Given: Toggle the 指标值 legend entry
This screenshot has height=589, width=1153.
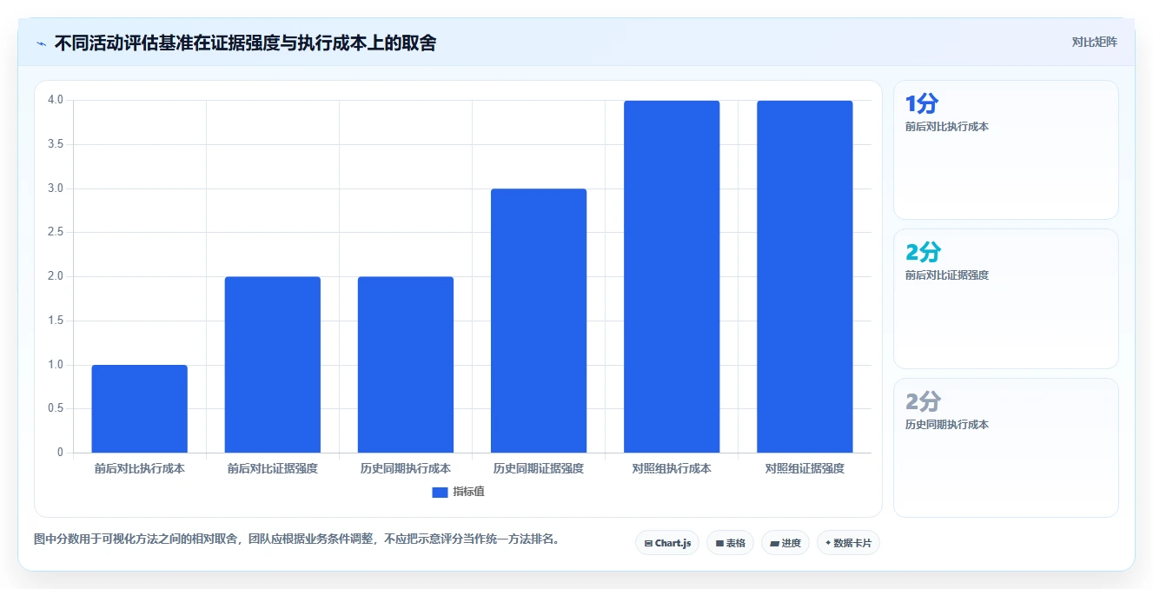Looking at the screenshot, I should 458,492.
